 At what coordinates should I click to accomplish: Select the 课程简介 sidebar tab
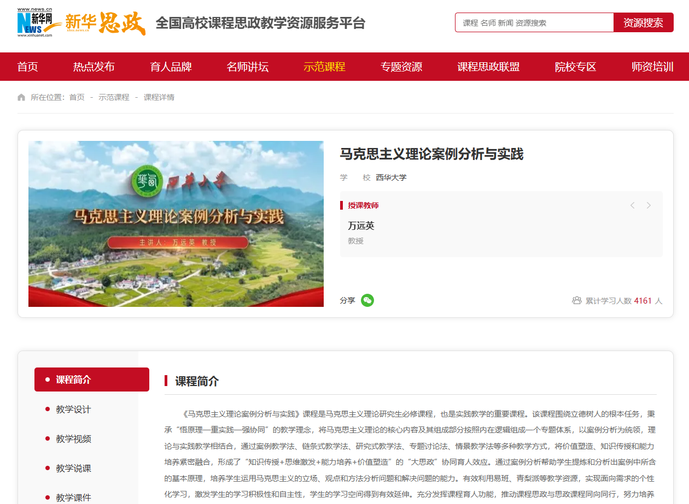click(x=92, y=380)
